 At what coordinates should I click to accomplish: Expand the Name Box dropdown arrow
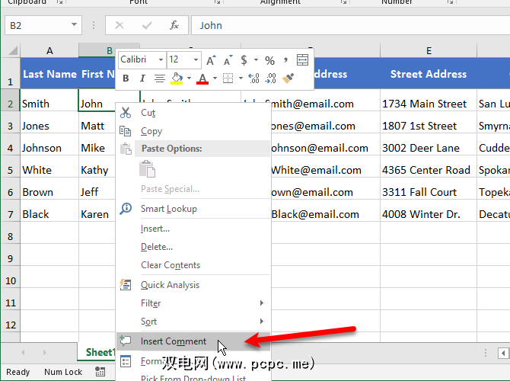(x=74, y=24)
